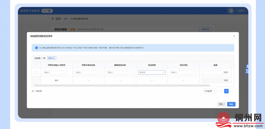Go to the next page arrow in pagination
Screen dimensions: 265x129
tap(232, 91)
